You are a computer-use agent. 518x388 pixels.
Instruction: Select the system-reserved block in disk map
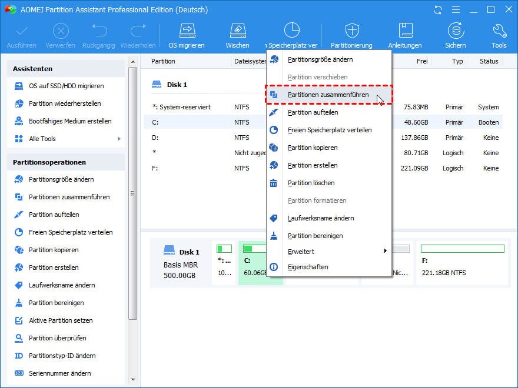[224, 263]
